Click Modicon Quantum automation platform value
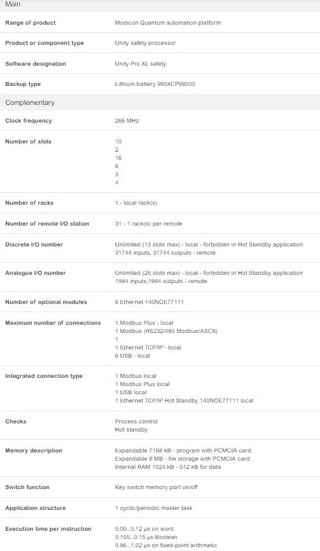Screen dimensions: 320x551 tap(168, 23)
